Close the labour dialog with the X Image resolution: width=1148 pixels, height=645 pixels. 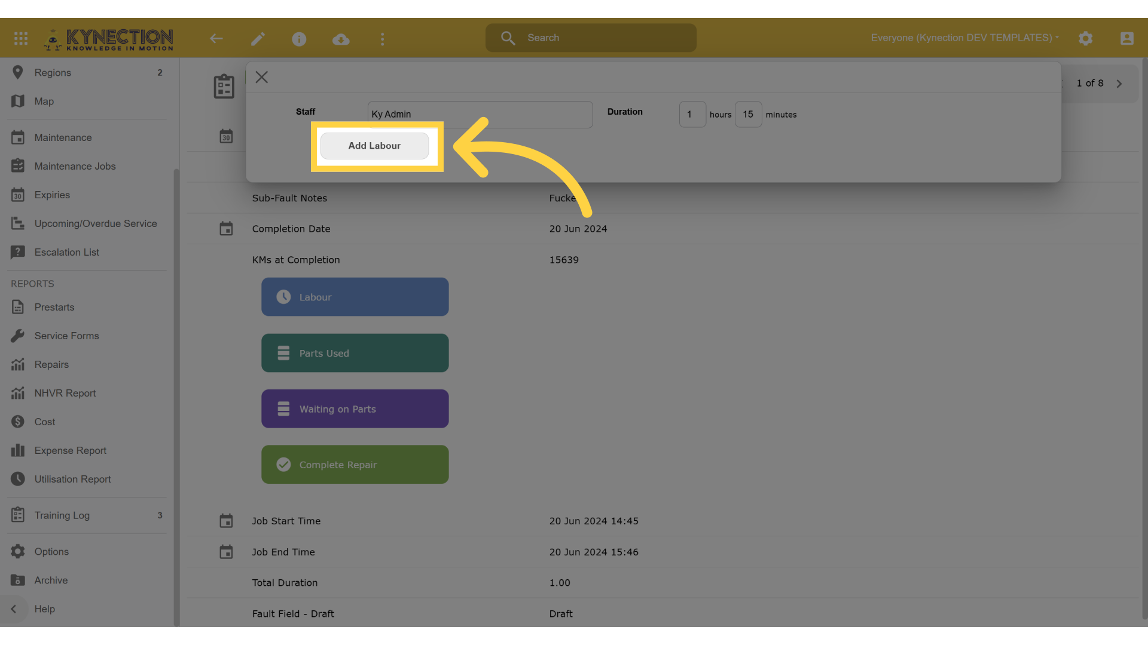pyautogui.click(x=261, y=77)
